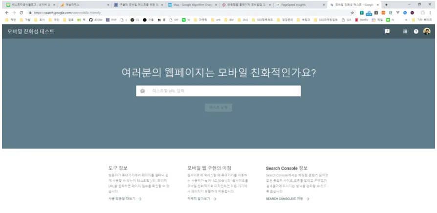Switch to the PageSpeed Insights tab
Screen dimensions: 437x213
coord(298,4)
